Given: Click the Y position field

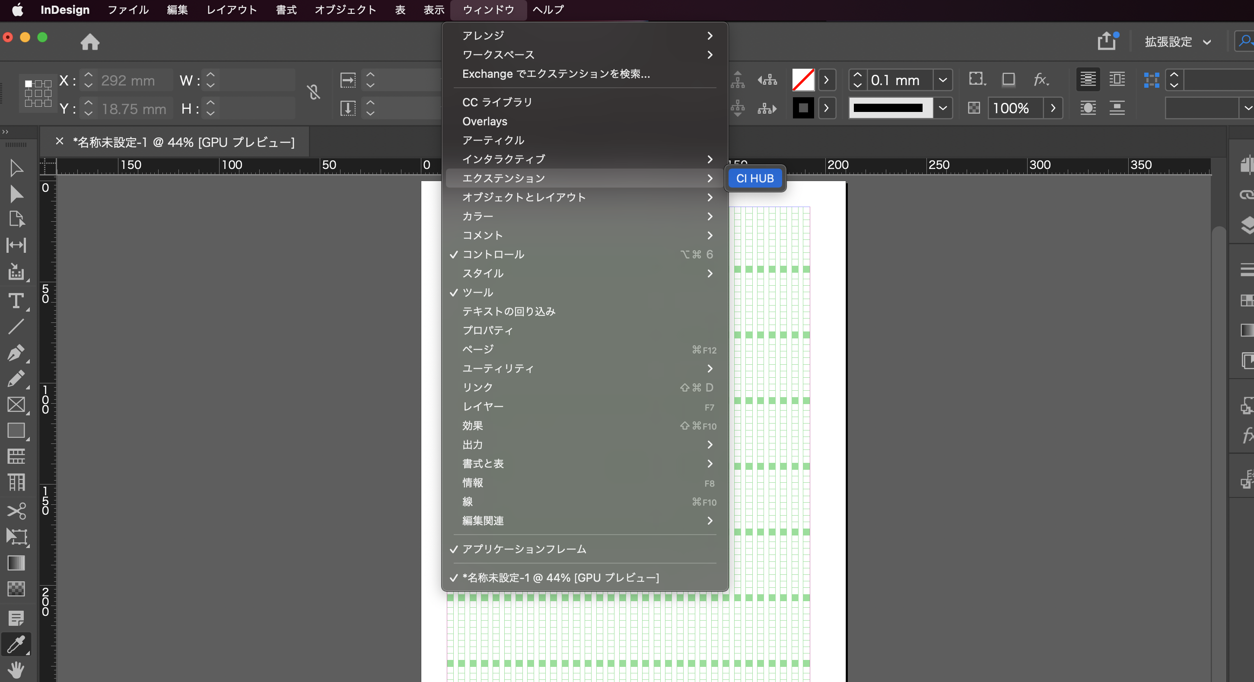Looking at the screenshot, I should tap(135, 108).
